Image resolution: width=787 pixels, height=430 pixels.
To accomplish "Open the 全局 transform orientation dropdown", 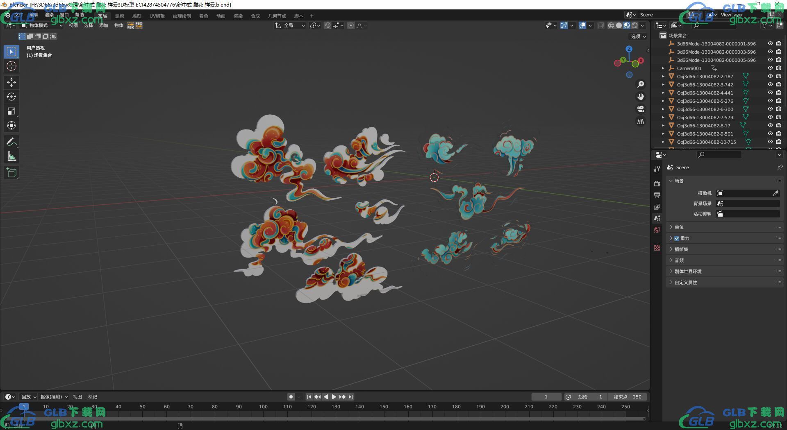I will point(290,25).
